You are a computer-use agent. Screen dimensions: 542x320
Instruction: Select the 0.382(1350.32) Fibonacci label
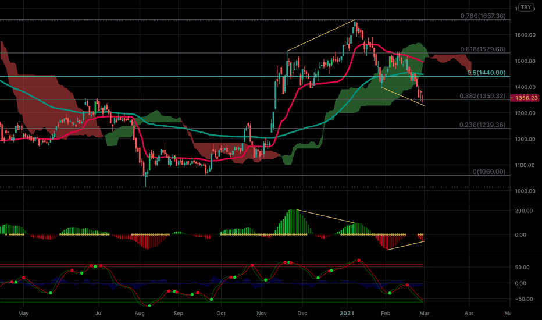(483, 96)
